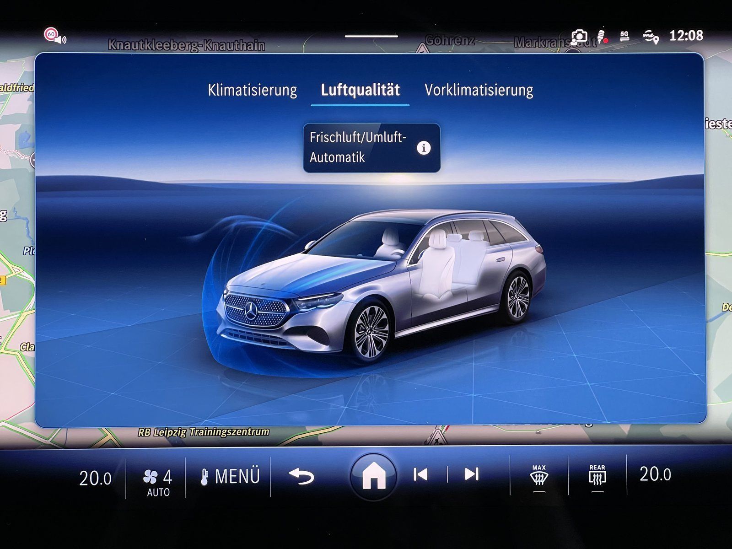Toggle REAR window heating
Screen dimensions: 732x549
click(597, 478)
